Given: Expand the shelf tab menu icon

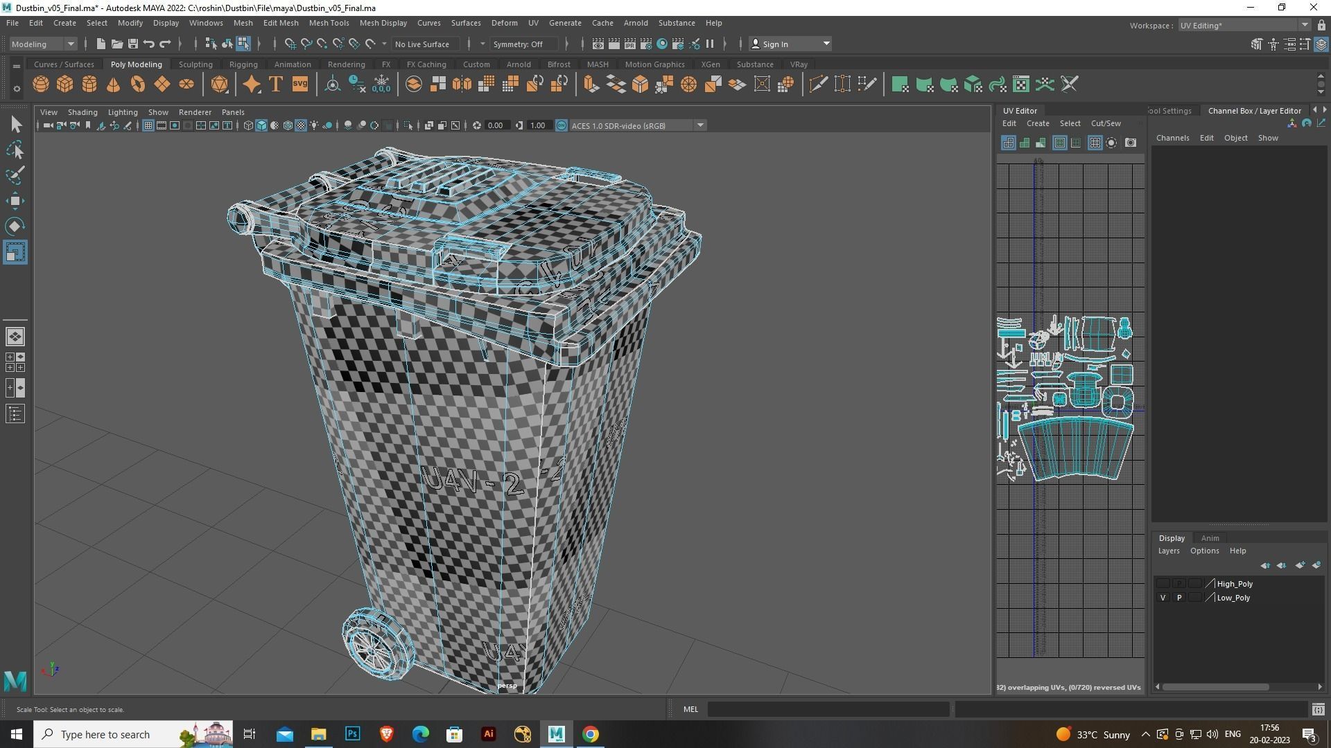Looking at the screenshot, I should click(16, 66).
